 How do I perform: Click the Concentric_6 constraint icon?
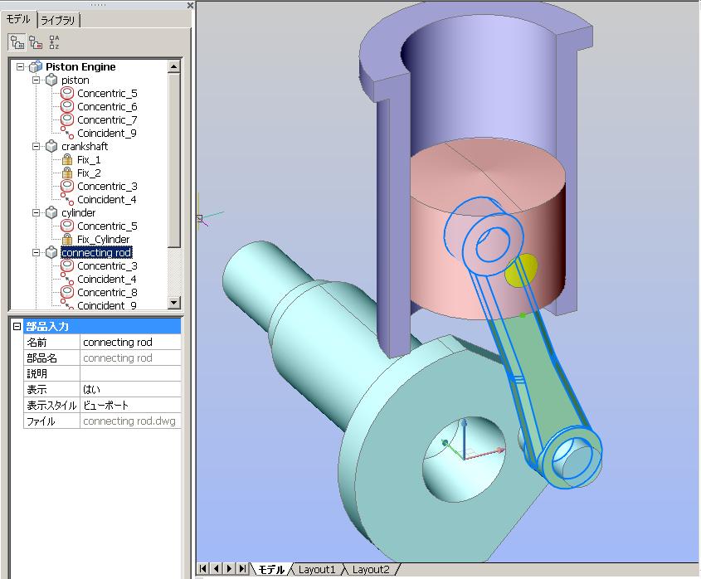(x=68, y=106)
